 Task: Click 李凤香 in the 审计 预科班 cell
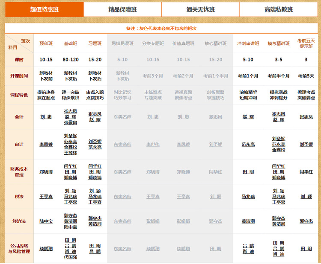[x=46, y=145]
